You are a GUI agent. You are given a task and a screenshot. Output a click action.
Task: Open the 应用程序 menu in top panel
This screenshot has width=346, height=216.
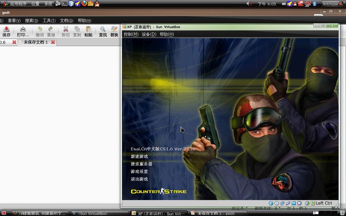pos(18,4)
